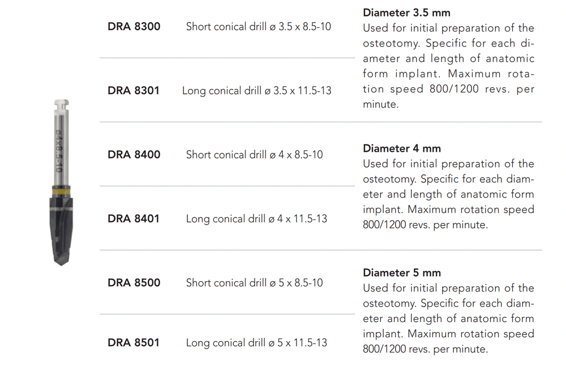
Task: Click Long conical drill ø 5 x 11.5-13
Action: [x=256, y=342]
